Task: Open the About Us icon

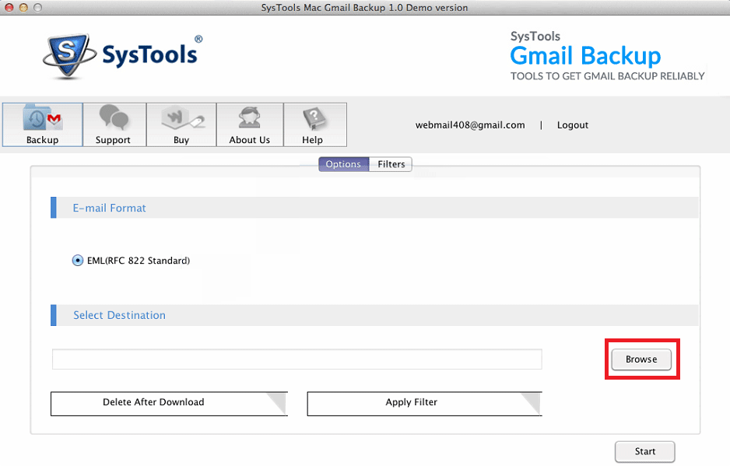Action: point(250,117)
